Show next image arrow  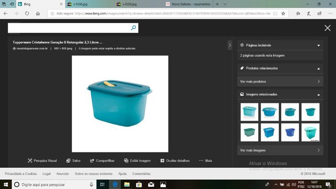230,45
